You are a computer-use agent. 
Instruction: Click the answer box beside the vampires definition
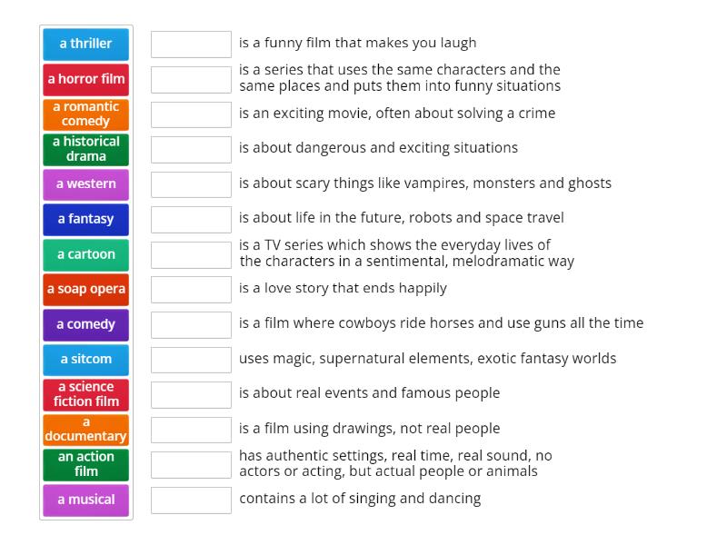[191, 183]
